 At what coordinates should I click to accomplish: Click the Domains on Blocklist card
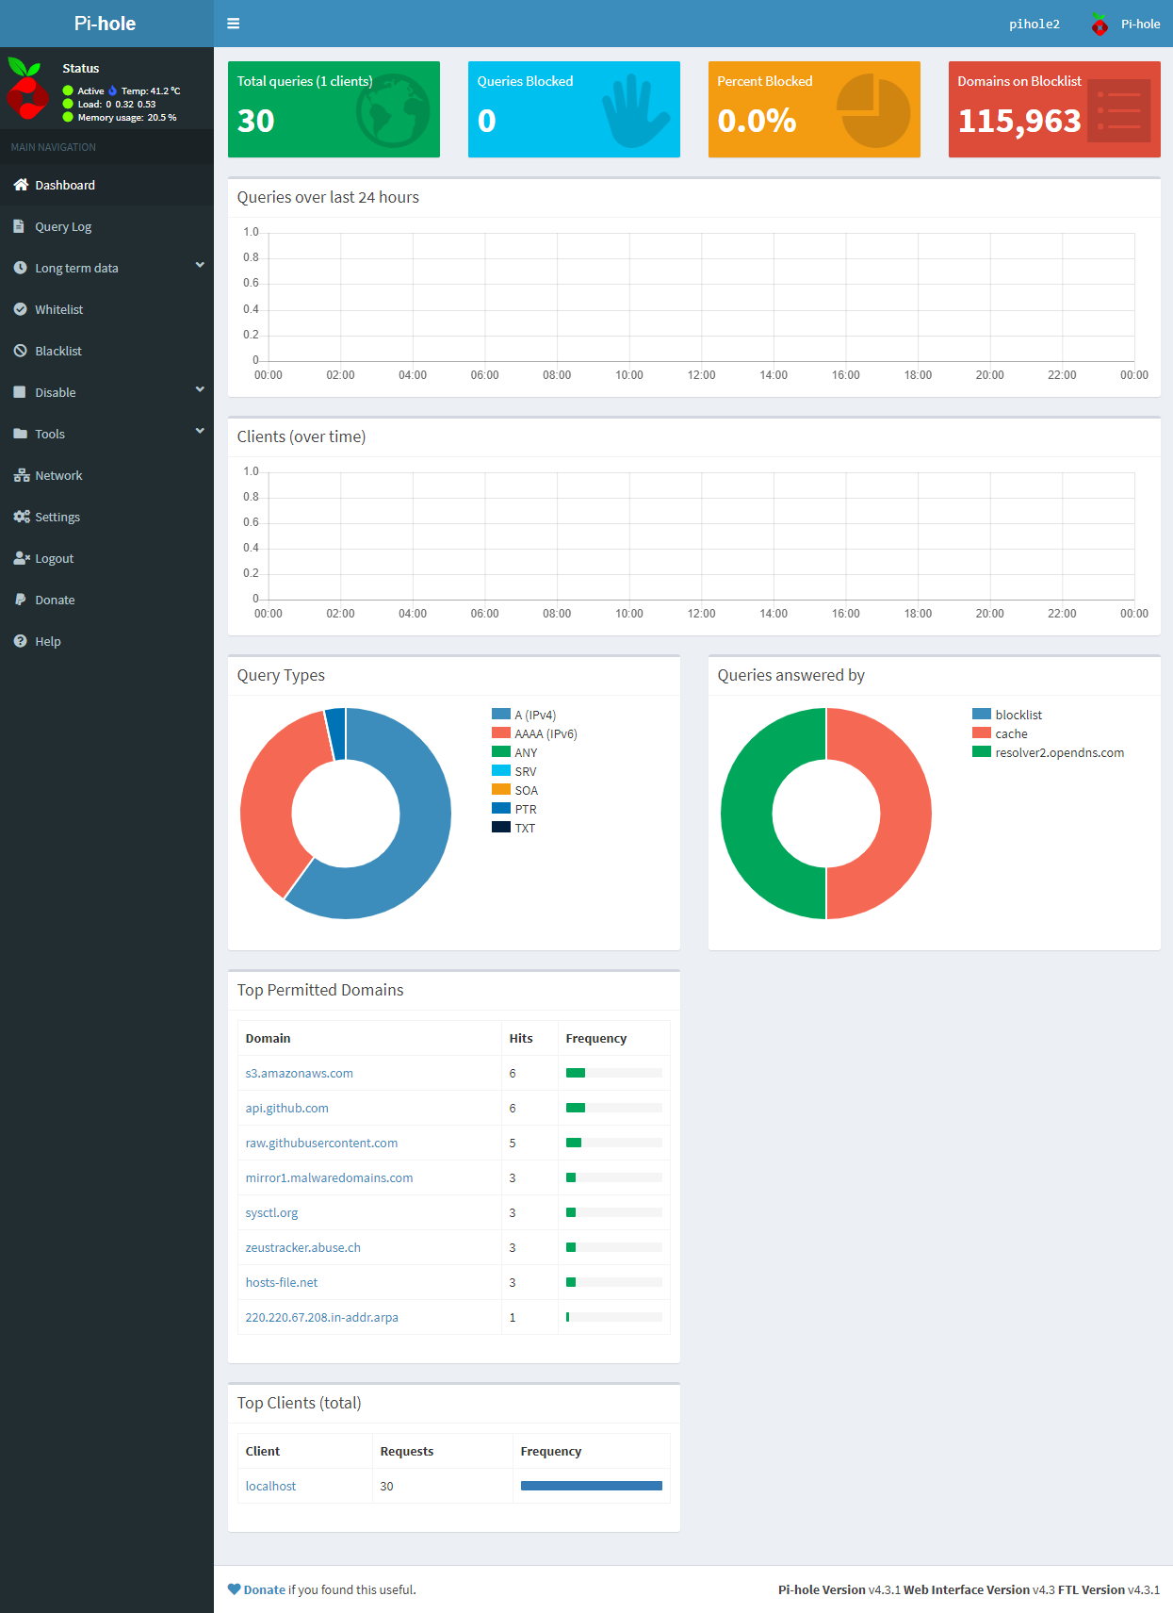pos(1054,109)
